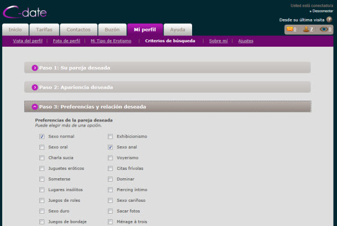Check Juegos de bondaje checkbox
Screen dimensions: 337x226
(42, 222)
